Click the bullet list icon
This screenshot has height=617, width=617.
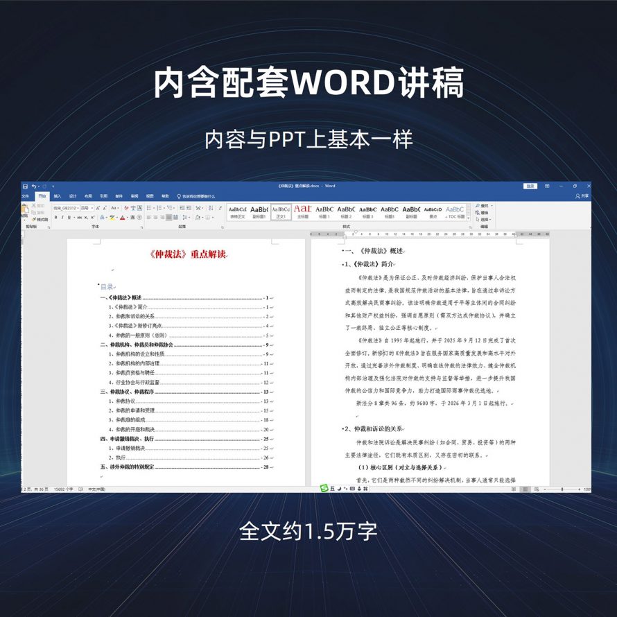click(149, 208)
